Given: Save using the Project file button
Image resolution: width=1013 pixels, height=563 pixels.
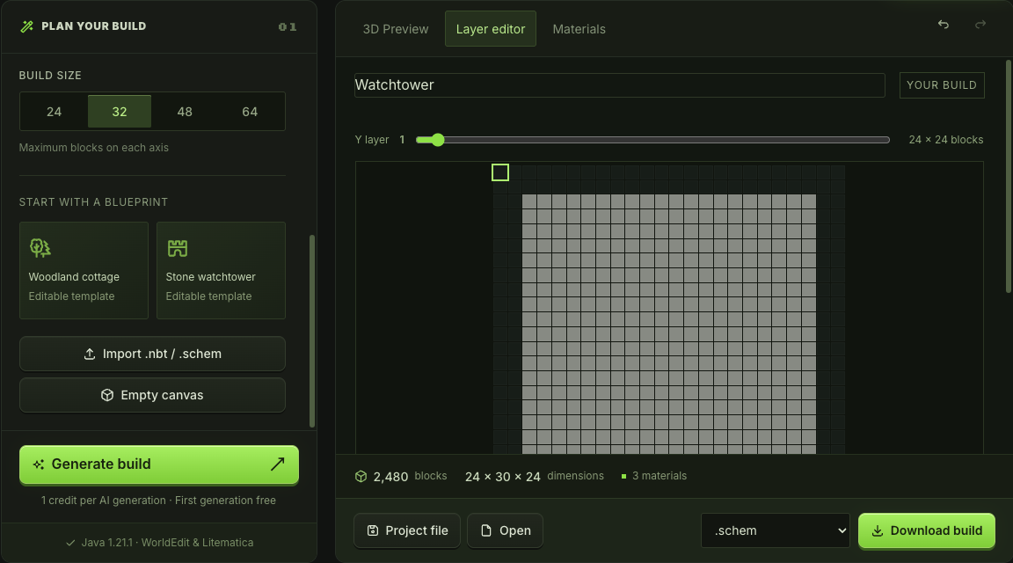Looking at the screenshot, I should pos(407,530).
